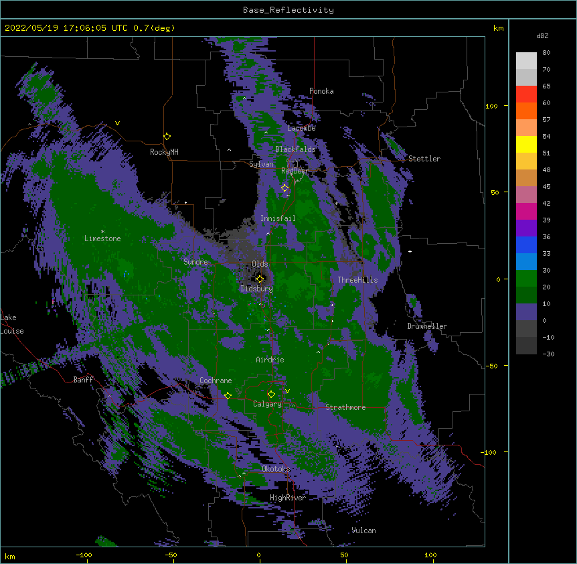Viewport: 577px width, 564px height.
Task: Click the RedDeer city label
Action: [295, 171]
